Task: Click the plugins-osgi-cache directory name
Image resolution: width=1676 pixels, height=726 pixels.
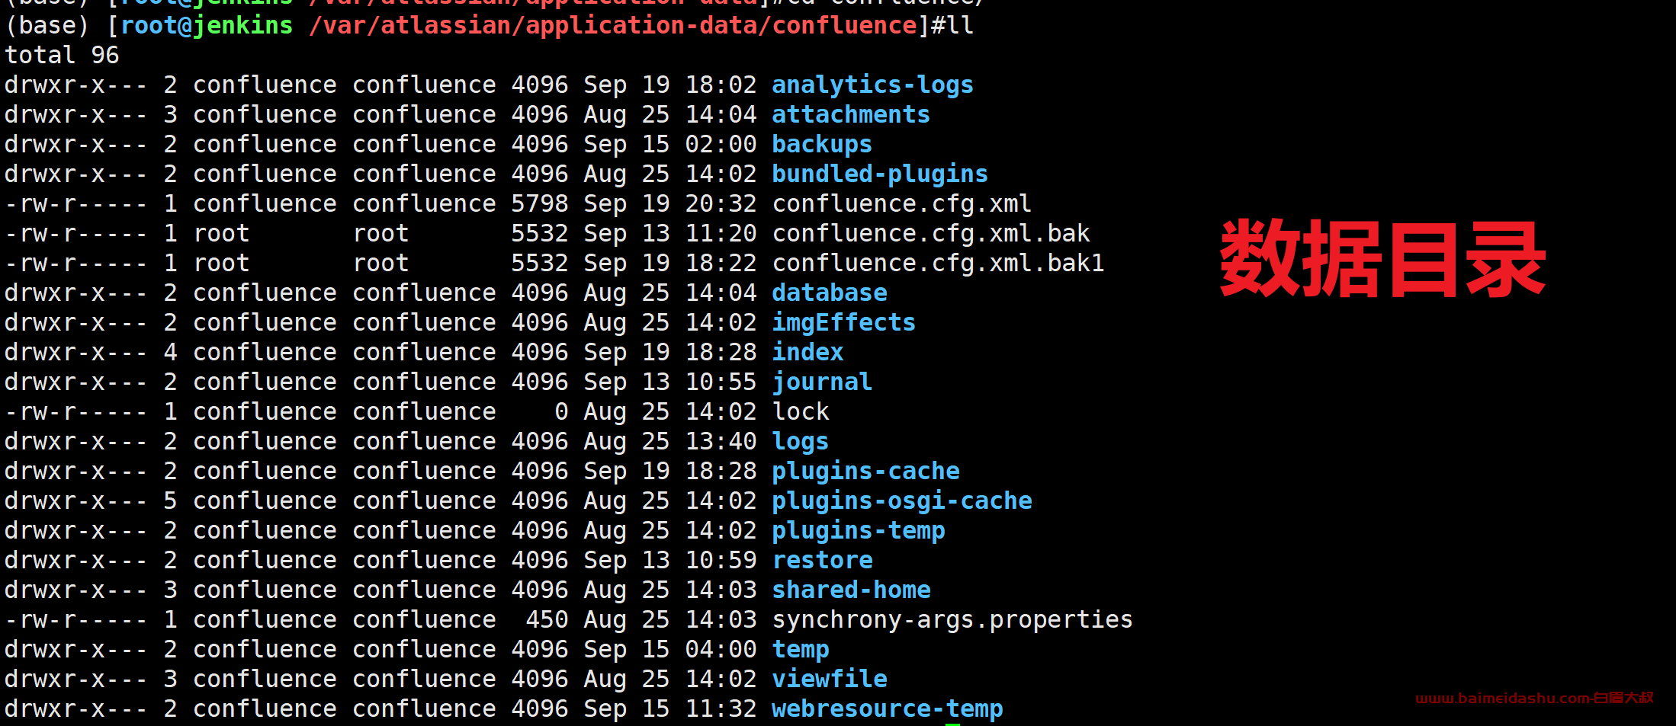Action: click(902, 501)
